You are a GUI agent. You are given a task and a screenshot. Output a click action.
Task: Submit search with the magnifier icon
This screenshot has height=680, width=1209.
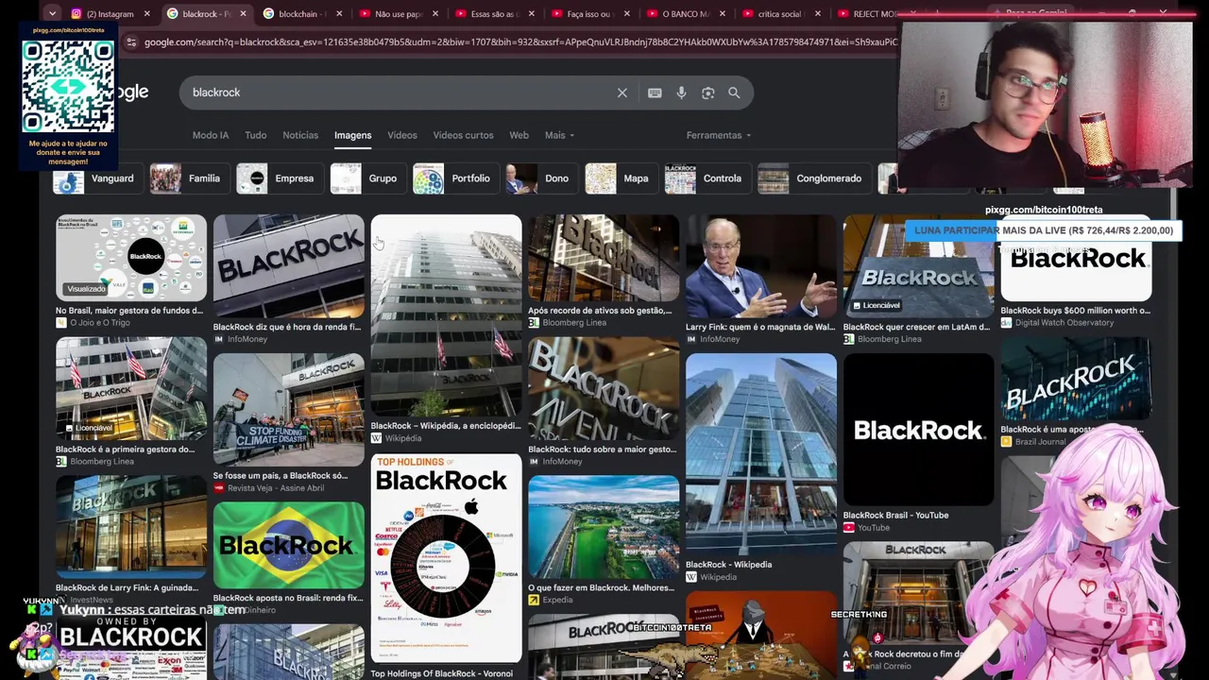734,93
